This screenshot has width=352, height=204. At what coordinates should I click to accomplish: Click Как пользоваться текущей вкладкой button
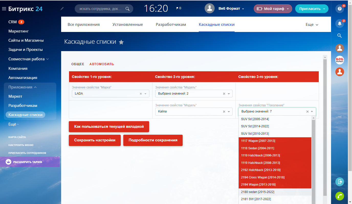pyautogui.click(x=109, y=127)
